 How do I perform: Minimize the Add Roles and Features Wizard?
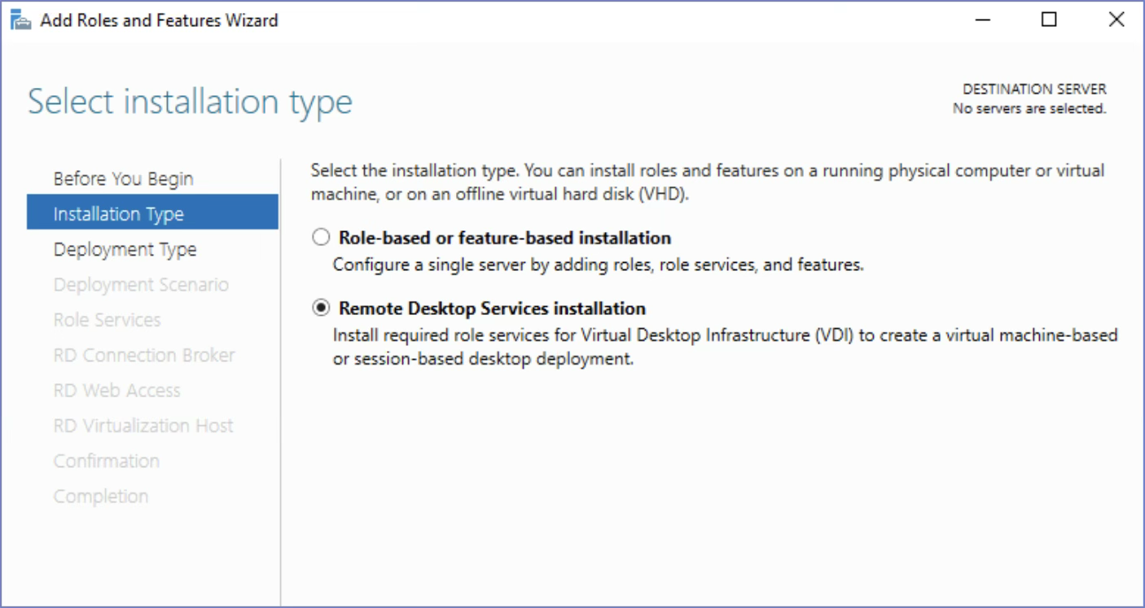click(982, 19)
